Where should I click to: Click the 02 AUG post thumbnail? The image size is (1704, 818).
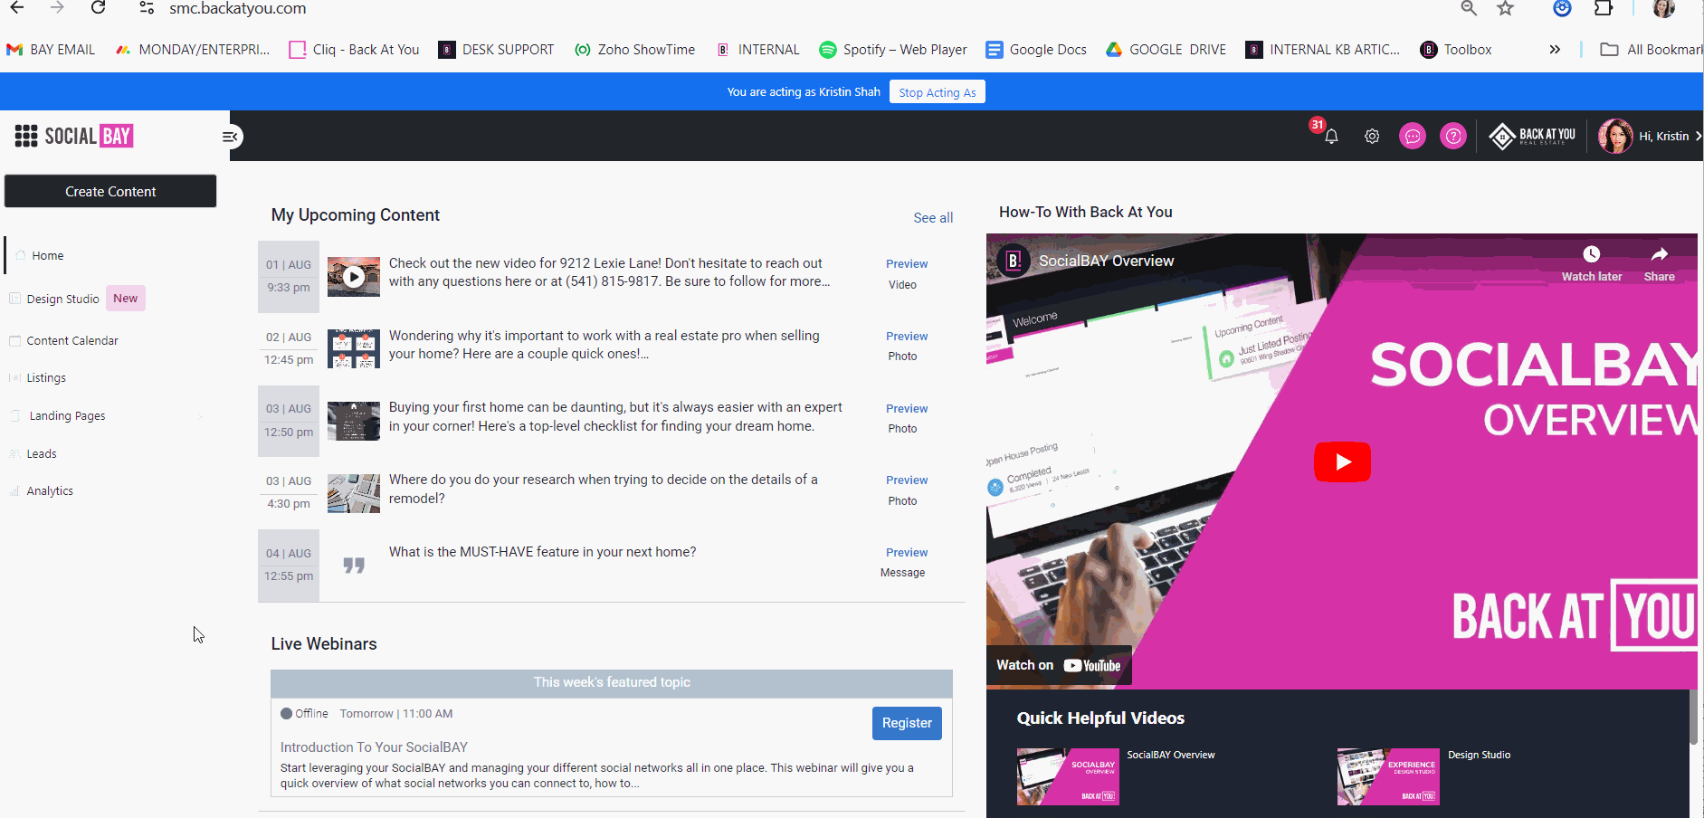[354, 348]
